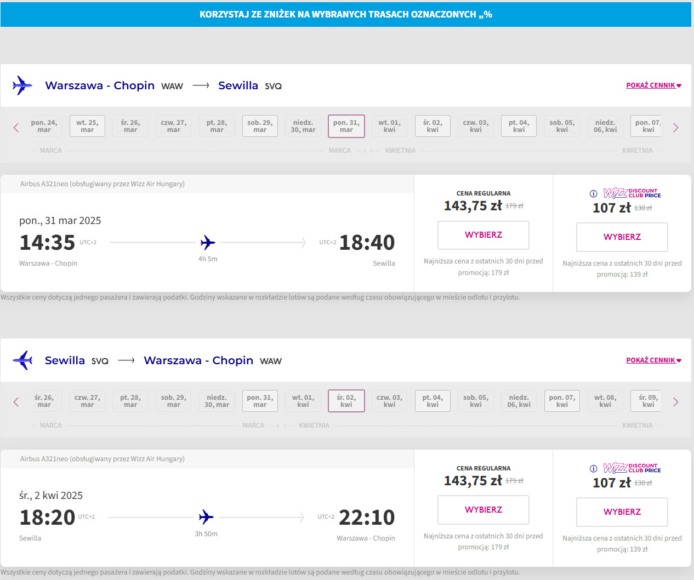Show earlier dates for Warszawa to Sewilla
Image resolution: width=694 pixels, height=580 pixels.
16,128
